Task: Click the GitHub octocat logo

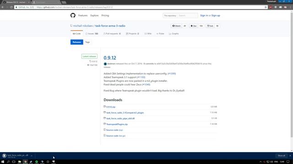Action: tap(73, 15)
